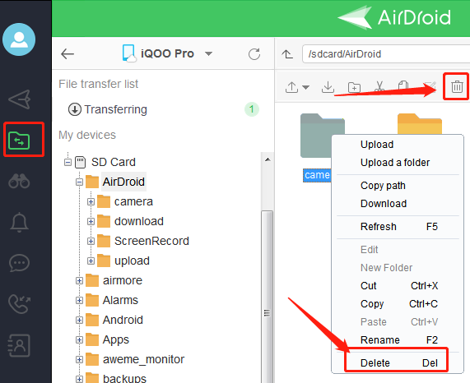Open the notifications bell icon
Viewport: 470px width, 383px height.
click(19, 222)
